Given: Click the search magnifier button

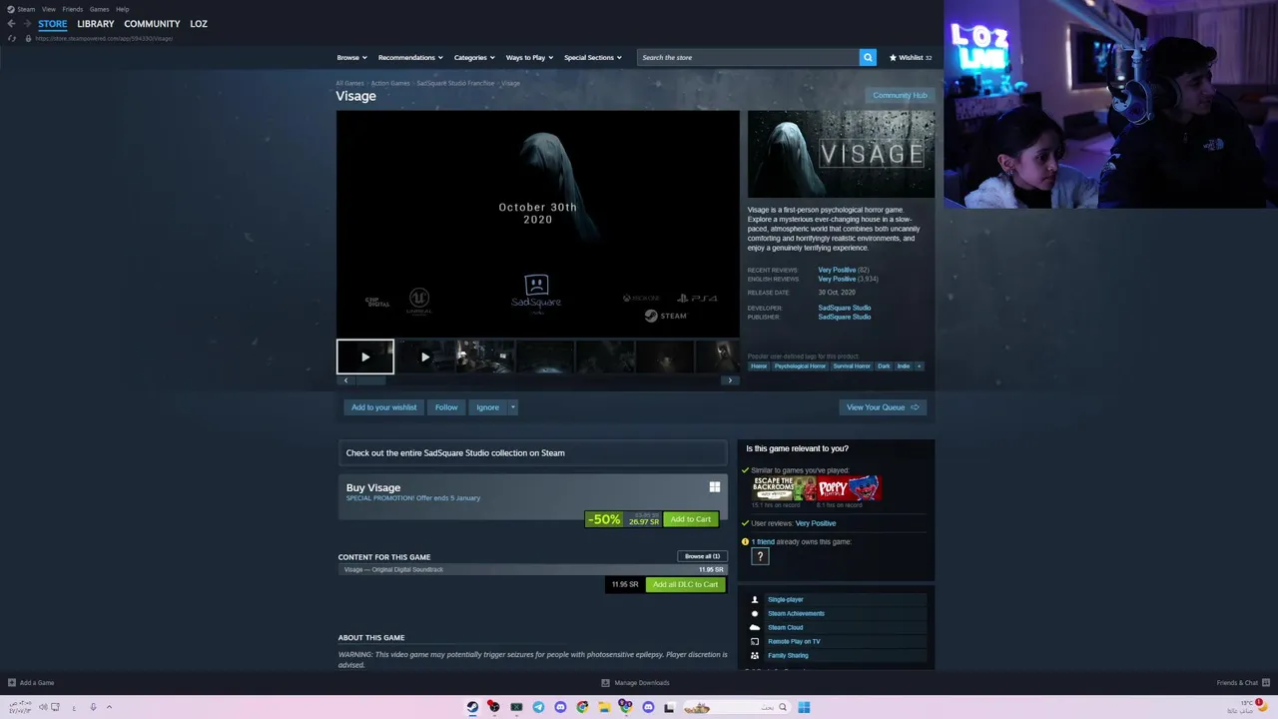Looking at the screenshot, I should pos(868,57).
